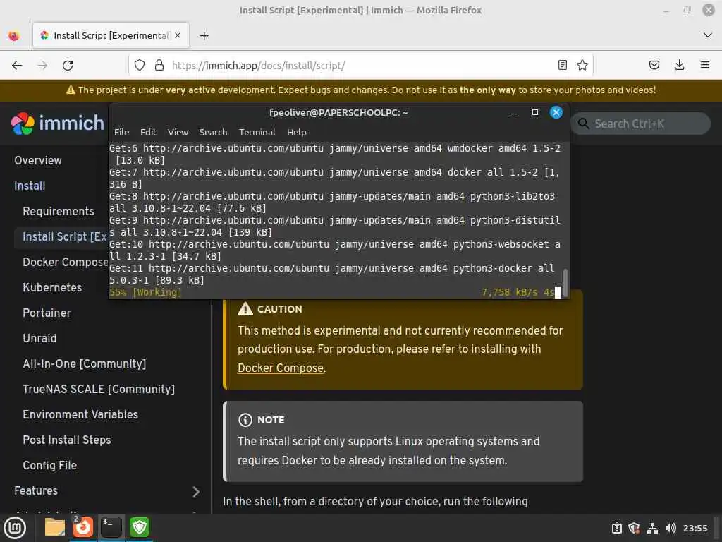Screen dimensions: 722x542
Task: Click the terminal scrollbar handle
Action: (x=565, y=282)
